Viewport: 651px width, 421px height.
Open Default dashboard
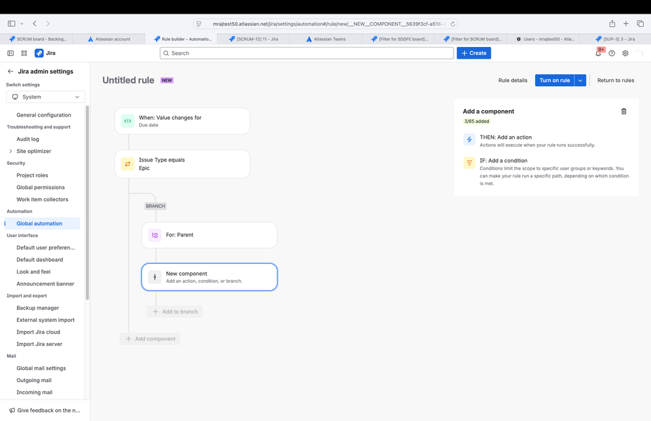(40, 259)
